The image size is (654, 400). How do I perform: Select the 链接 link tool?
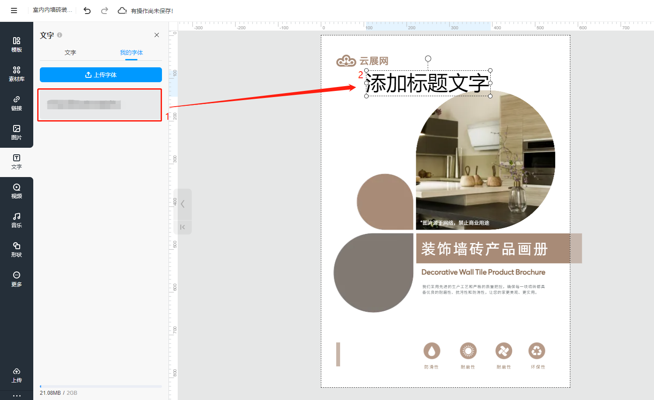(17, 103)
